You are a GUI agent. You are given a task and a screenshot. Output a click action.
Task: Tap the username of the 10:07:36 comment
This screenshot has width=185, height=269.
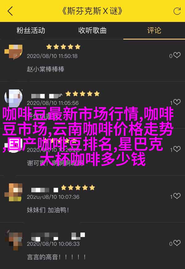click(x=45, y=190)
